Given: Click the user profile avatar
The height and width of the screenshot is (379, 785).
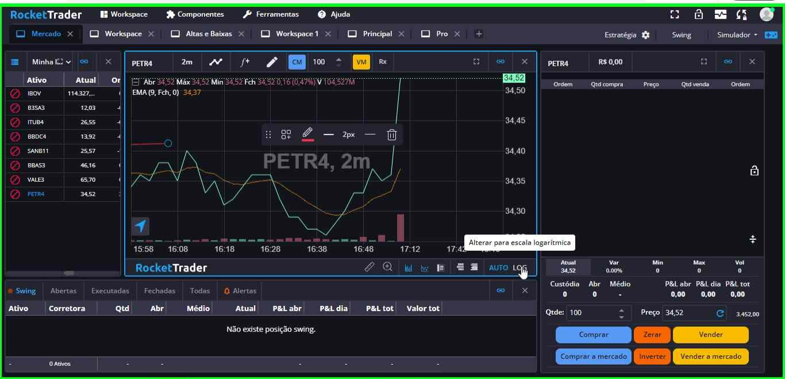Looking at the screenshot, I should pyautogui.click(x=767, y=14).
